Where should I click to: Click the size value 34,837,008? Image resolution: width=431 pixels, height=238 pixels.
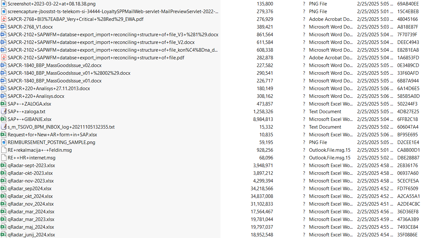coord(262,196)
